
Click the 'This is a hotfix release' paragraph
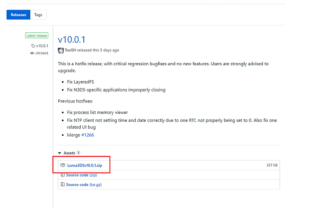[x=163, y=67]
